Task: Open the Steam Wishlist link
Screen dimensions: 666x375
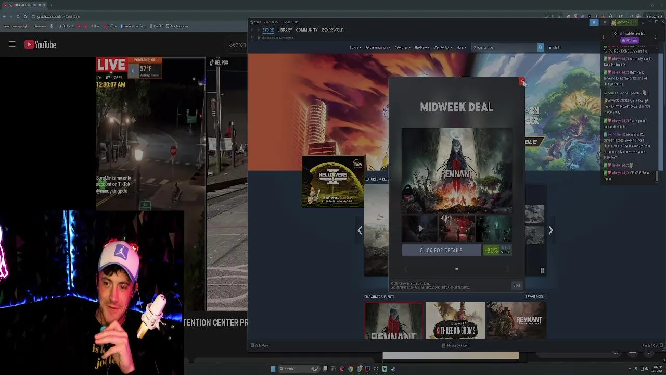Action: pyautogui.click(x=556, y=47)
